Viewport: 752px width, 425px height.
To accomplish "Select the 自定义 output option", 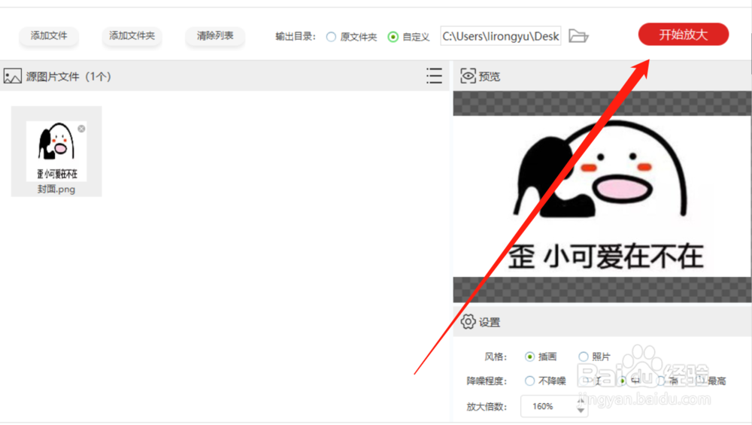I will pyautogui.click(x=393, y=37).
